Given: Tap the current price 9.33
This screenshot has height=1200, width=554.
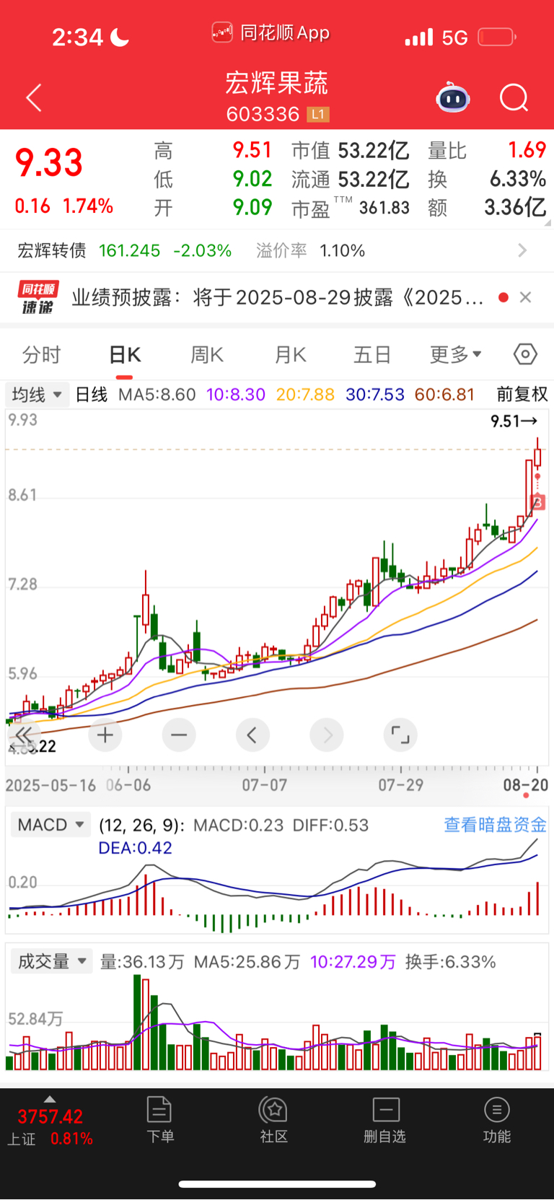Looking at the screenshot, I should click(x=50, y=163).
